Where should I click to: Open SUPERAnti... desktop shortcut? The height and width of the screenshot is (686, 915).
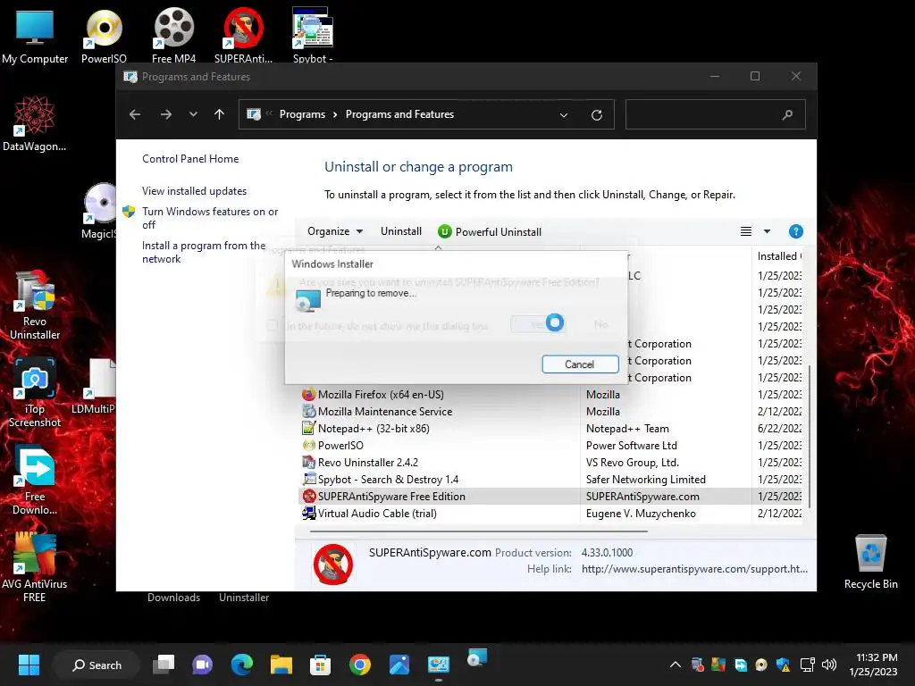pos(243,36)
